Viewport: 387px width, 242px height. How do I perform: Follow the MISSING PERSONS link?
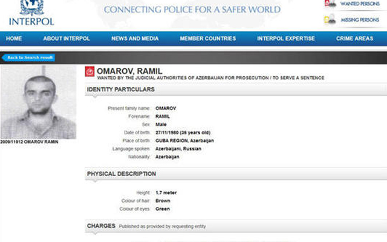(x=360, y=20)
